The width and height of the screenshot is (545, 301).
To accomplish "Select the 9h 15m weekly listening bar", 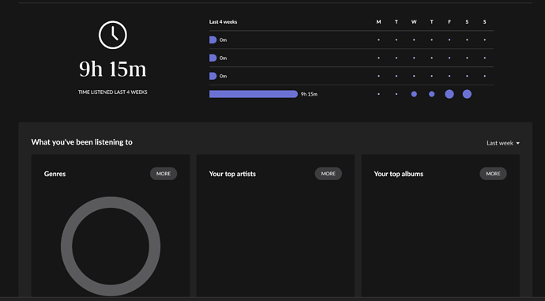I will click(254, 94).
